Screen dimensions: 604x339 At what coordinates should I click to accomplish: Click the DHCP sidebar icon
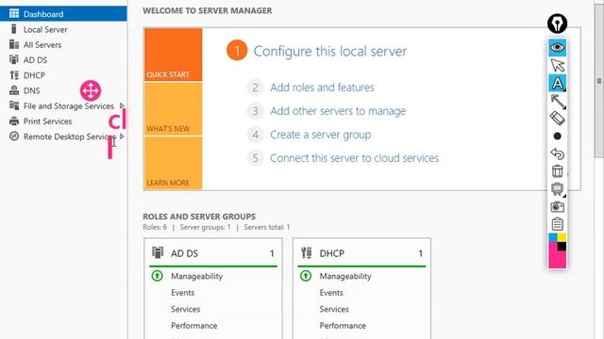point(14,75)
